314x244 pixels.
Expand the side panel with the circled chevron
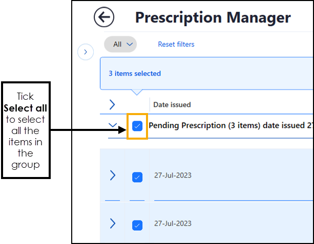pos(86,51)
